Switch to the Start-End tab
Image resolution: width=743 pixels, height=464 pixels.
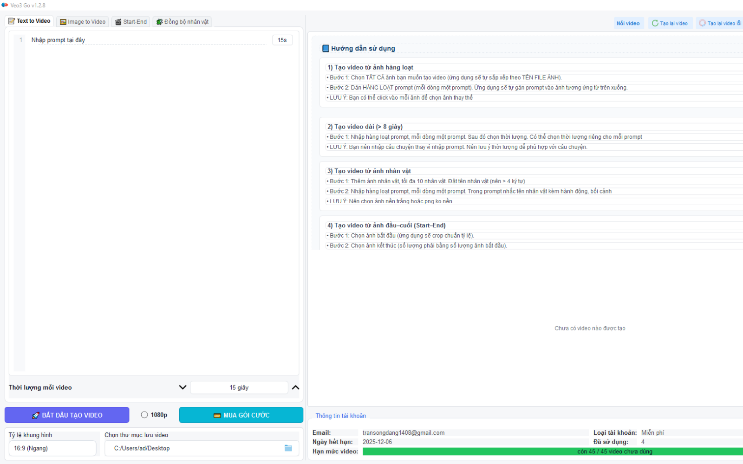click(131, 22)
